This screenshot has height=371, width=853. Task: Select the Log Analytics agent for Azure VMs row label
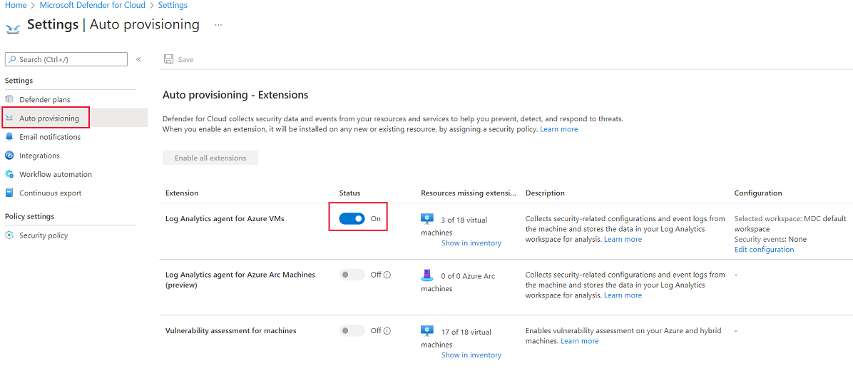click(225, 219)
